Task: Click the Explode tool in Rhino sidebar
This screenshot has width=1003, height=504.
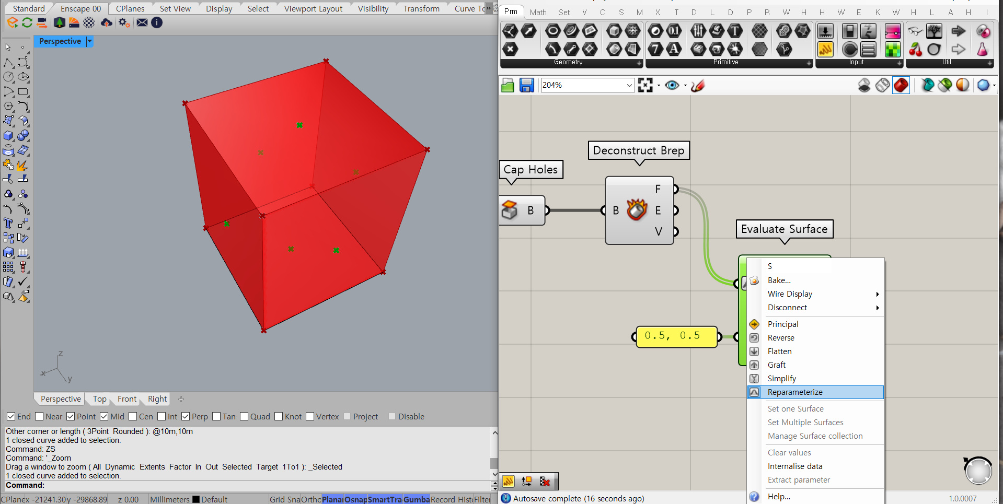Action: pyautogui.click(x=21, y=166)
